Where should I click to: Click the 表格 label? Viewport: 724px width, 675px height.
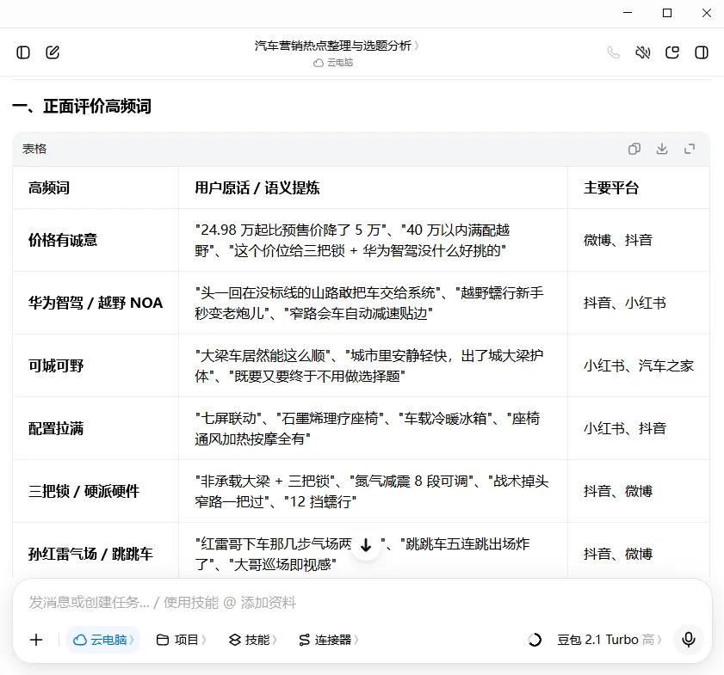[34, 149]
